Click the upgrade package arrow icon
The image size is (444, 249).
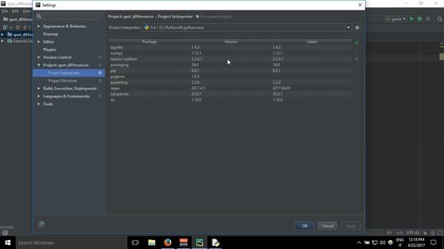coord(357,59)
